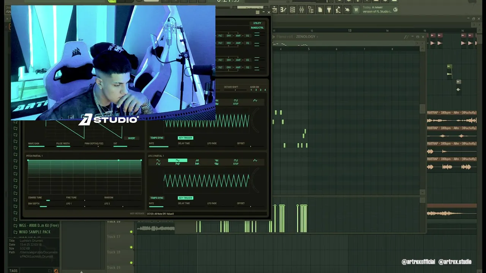
Task: Select random waveform in LFO 2 Partial 1
Action: coord(255,161)
